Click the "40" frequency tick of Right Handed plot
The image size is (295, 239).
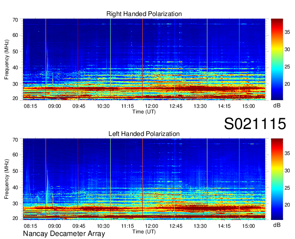pos(15,68)
